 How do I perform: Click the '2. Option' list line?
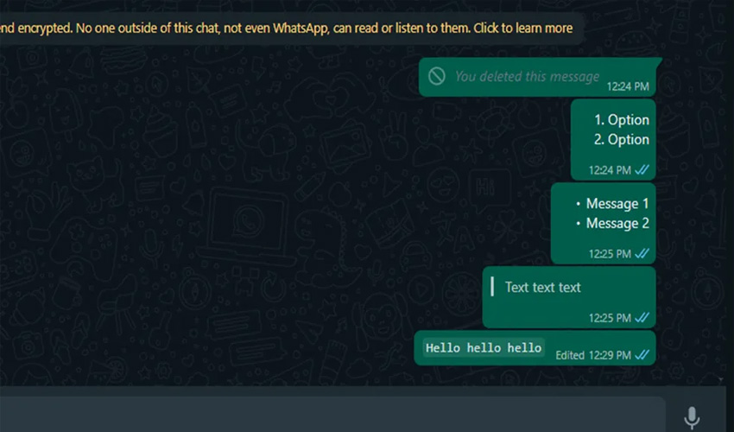coord(622,140)
